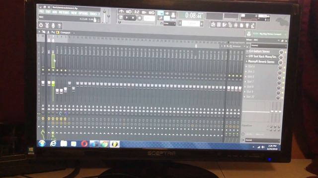The width and height of the screenshot is (318, 178).
Task: Expand the arrow menu of ManyM Reverb slot
Action: coord(247,61)
